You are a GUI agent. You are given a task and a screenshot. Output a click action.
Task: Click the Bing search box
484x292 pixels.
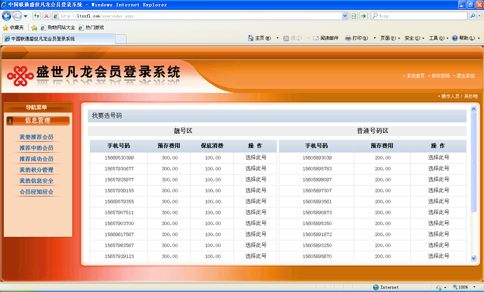[x=419, y=16]
